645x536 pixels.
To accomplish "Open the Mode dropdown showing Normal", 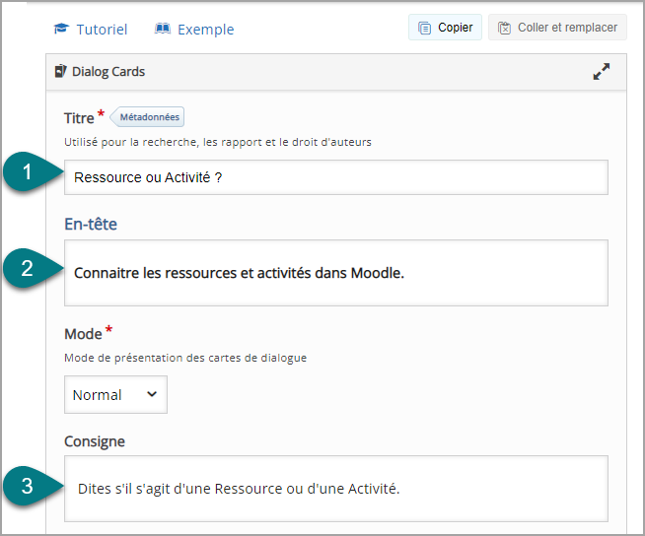I will point(115,394).
